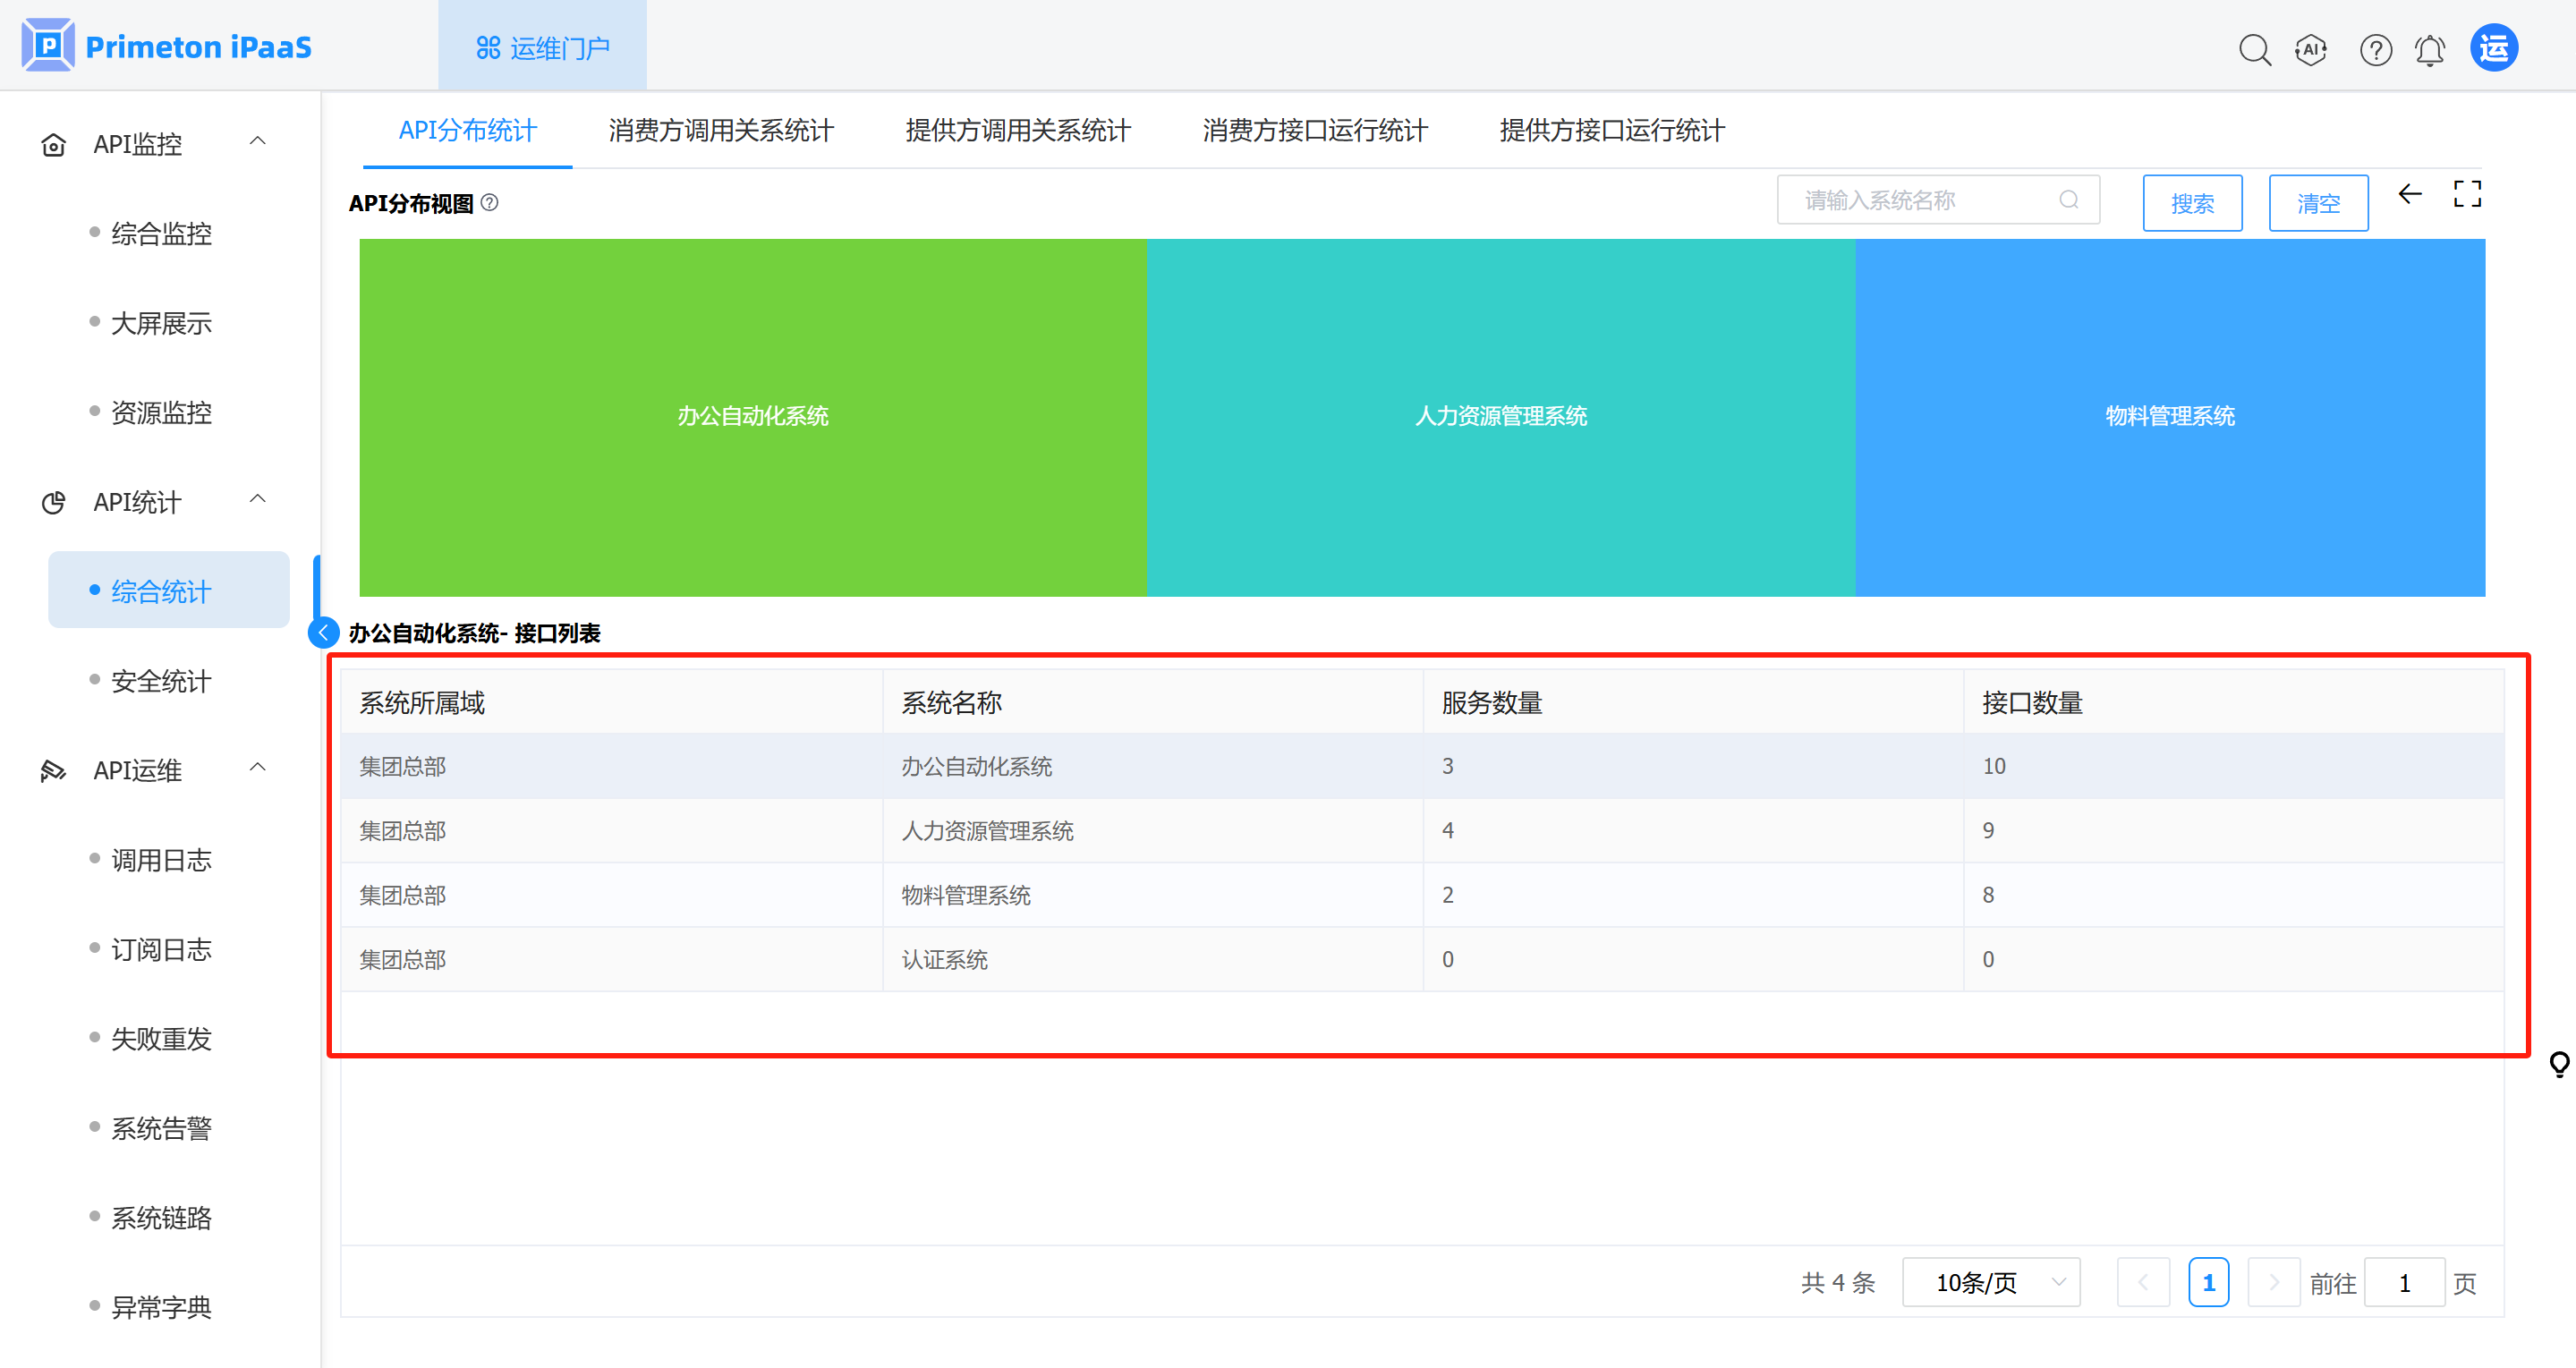Switch to 提供方接口运行统计 tab
This screenshot has height=1368, width=2576.
tap(1611, 131)
